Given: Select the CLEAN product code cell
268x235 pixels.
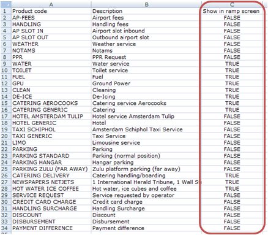Looking at the screenshot, I should (x=51, y=90).
